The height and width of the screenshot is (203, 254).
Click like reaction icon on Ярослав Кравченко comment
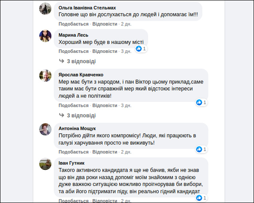click(x=199, y=102)
